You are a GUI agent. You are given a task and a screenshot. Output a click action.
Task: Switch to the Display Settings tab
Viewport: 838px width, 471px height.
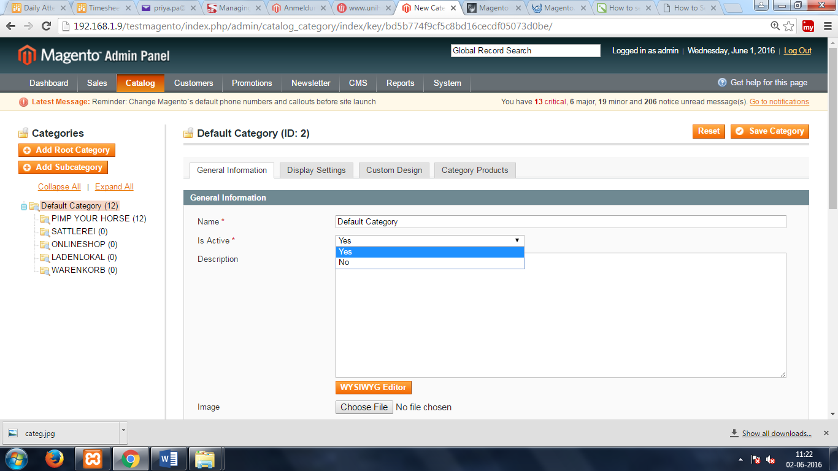[317, 170]
